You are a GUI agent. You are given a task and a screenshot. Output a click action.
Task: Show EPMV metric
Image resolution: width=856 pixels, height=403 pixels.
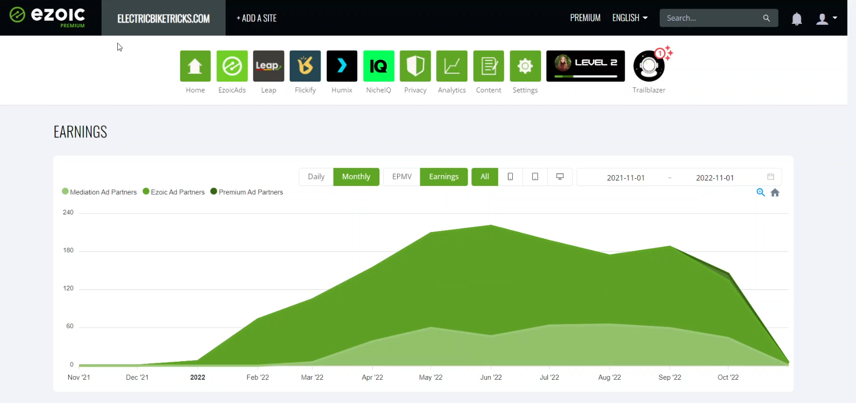click(402, 177)
